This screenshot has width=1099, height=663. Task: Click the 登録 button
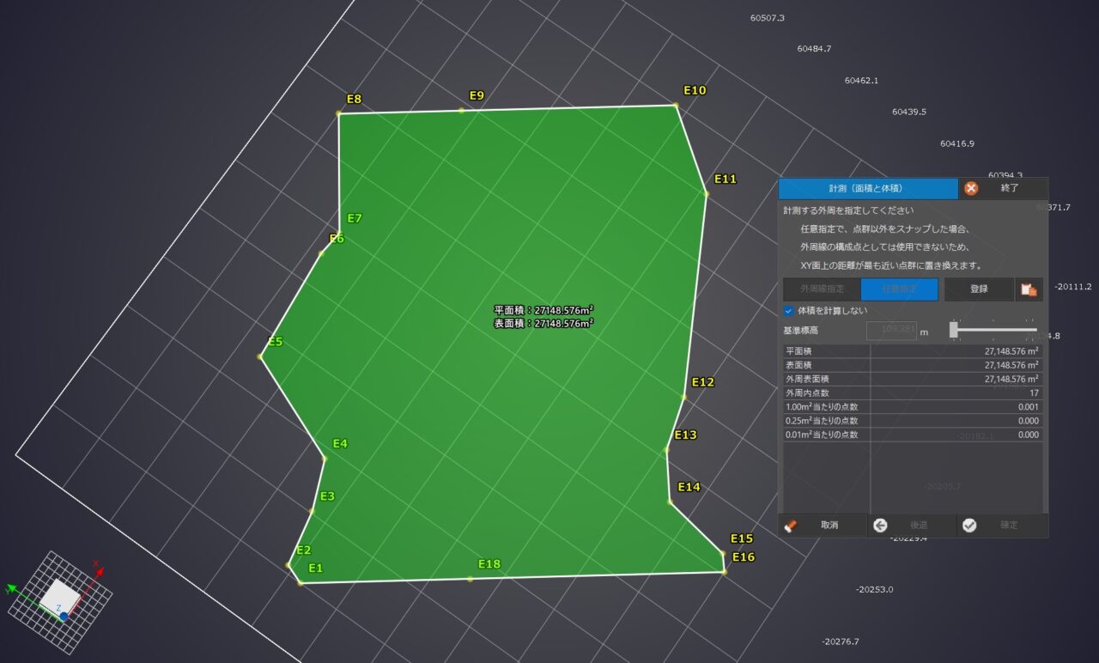tap(979, 289)
